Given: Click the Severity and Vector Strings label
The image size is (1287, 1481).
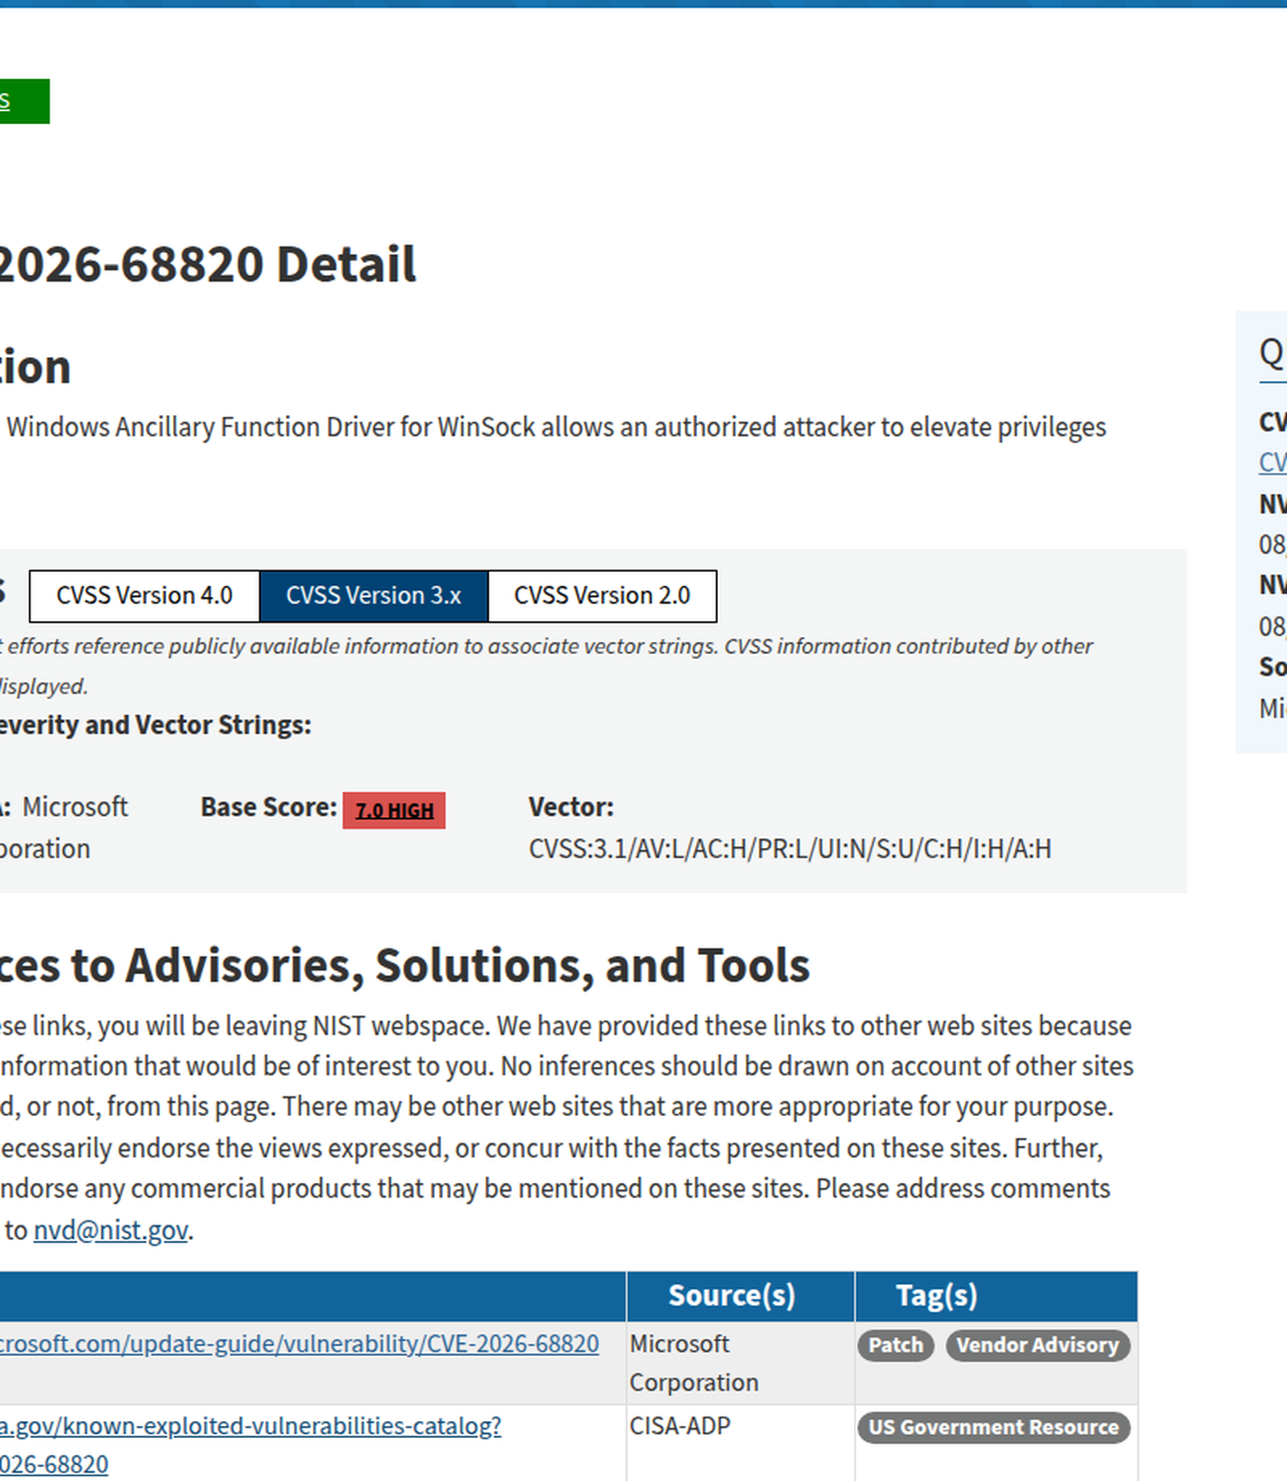Looking at the screenshot, I should click(x=155, y=725).
